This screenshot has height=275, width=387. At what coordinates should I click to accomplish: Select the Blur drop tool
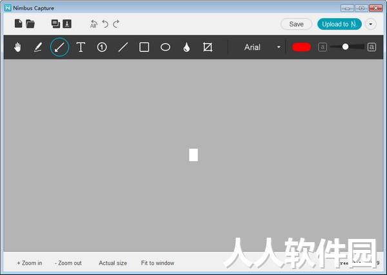[186, 47]
